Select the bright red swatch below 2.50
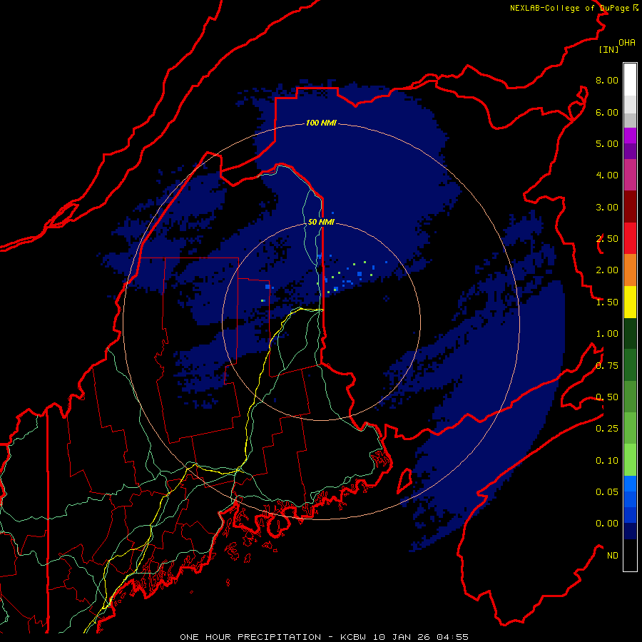 pos(630,238)
